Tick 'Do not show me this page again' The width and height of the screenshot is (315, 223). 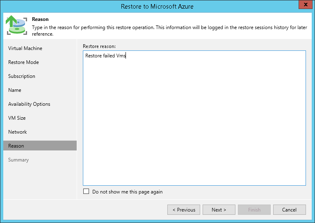[86, 191]
